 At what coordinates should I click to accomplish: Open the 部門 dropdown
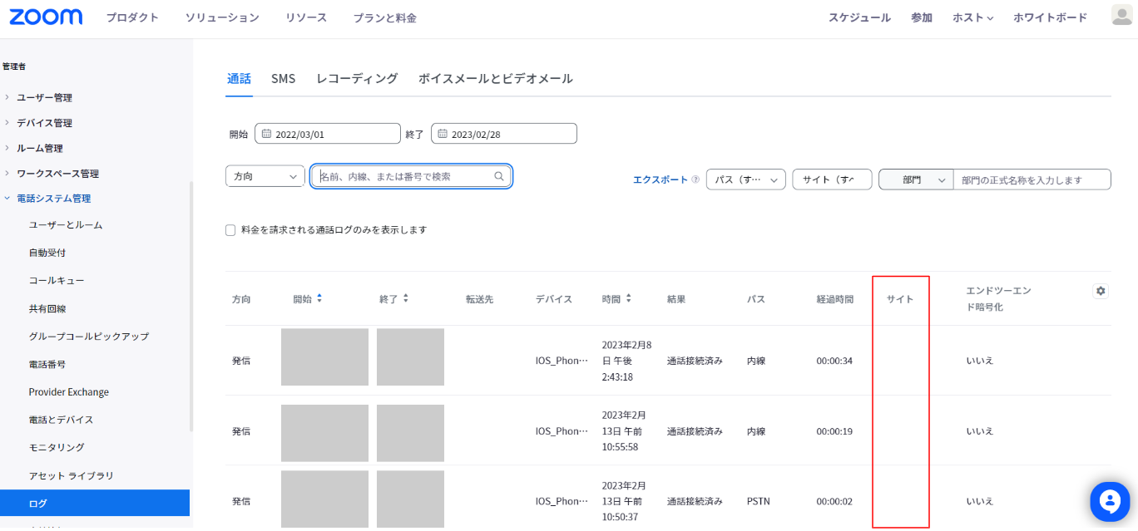click(915, 179)
